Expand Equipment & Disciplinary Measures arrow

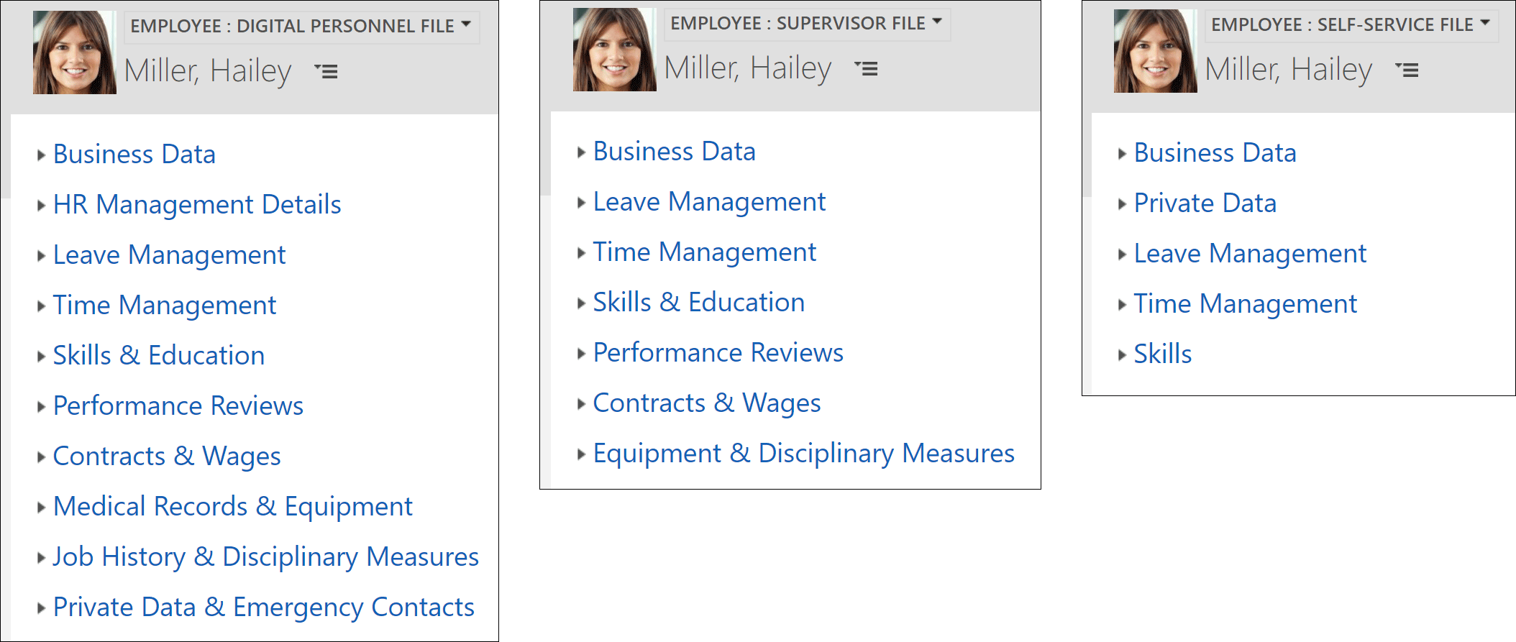click(x=581, y=454)
